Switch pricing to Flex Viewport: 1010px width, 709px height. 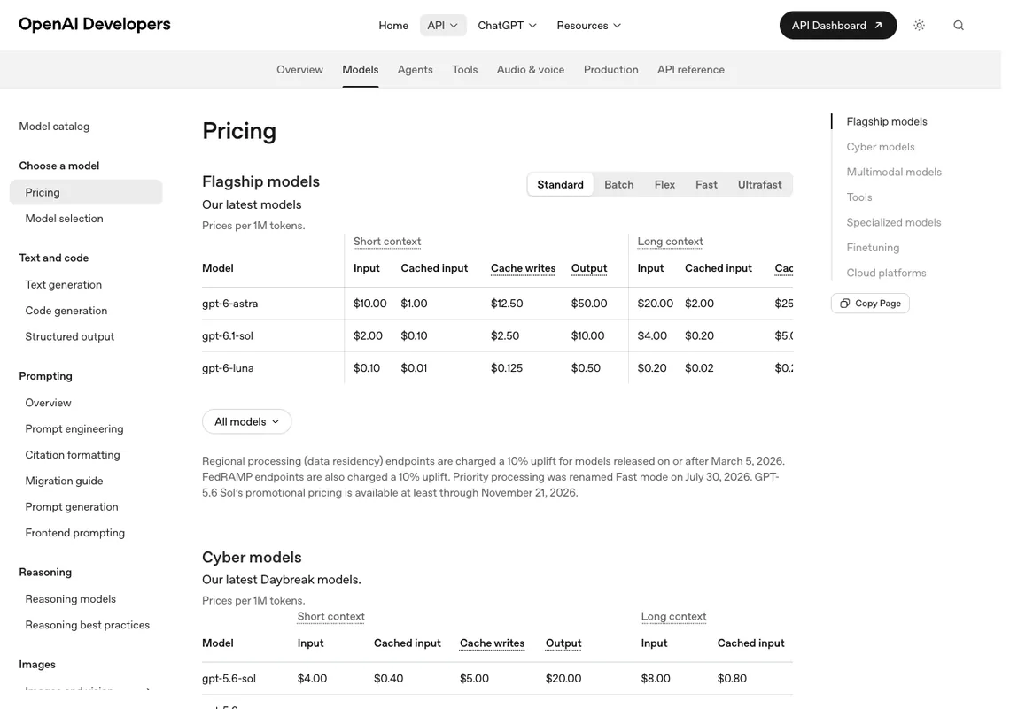tap(664, 185)
